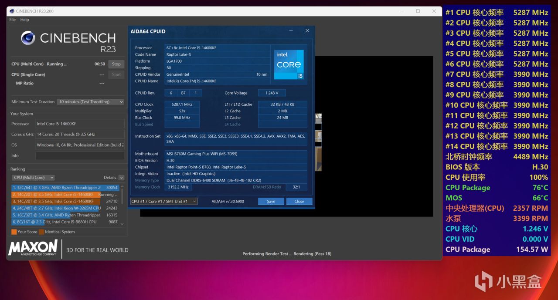Close AIDA64 CPUID with the X icon

[x=307, y=31]
